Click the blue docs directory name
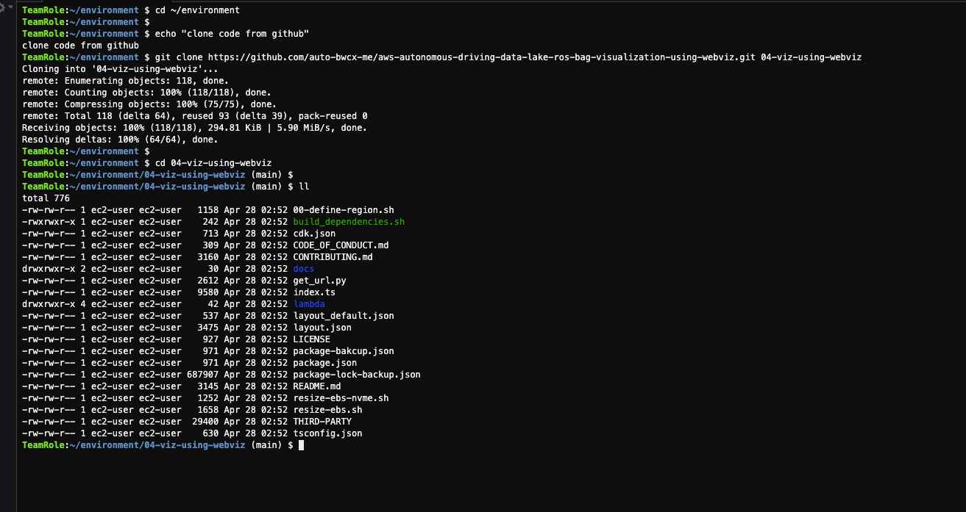 pos(303,269)
